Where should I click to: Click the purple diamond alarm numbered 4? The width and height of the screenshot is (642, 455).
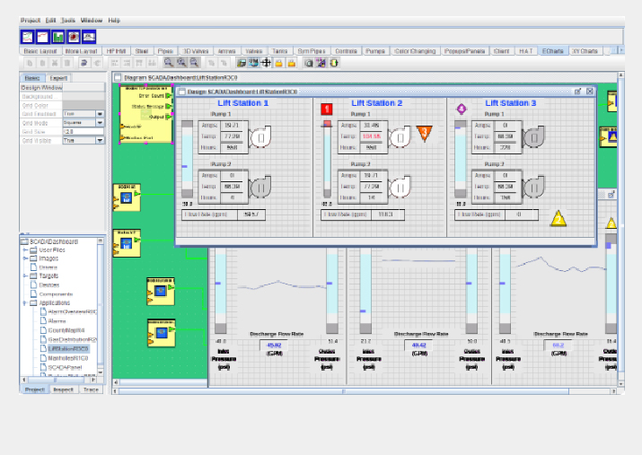click(462, 109)
